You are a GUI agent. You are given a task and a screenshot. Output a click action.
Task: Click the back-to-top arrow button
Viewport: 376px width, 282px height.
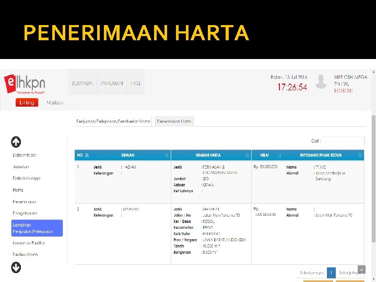tap(361, 269)
